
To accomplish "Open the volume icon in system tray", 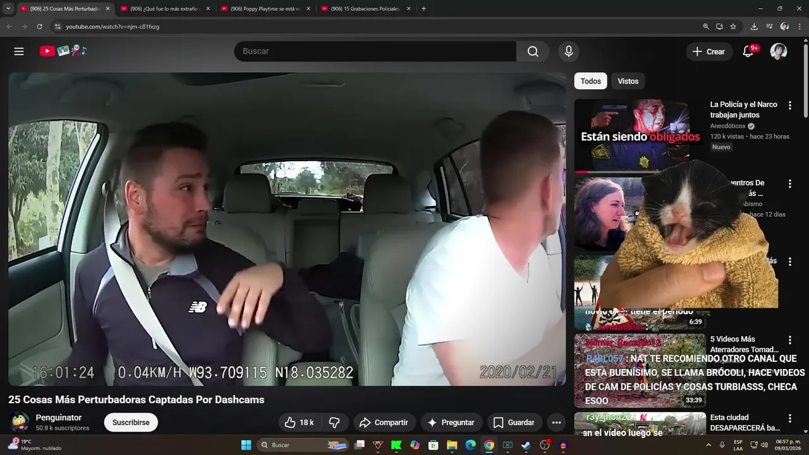I will click(765, 445).
